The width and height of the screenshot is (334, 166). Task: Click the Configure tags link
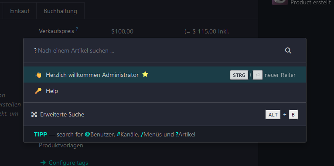pos(68,163)
